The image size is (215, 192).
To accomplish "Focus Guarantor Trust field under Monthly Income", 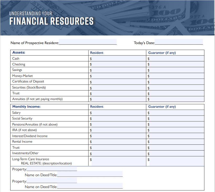I will click(177, 148).
